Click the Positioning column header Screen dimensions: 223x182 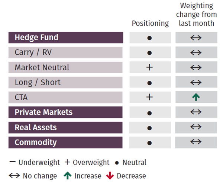coord(150,23)
